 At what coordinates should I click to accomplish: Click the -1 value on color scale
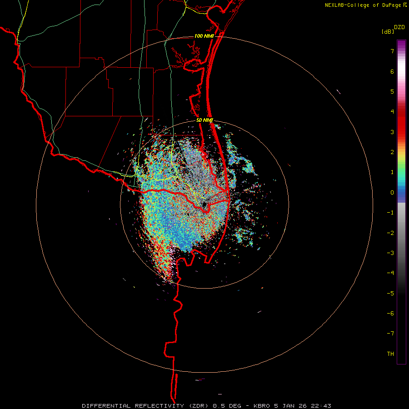(390, 213)
